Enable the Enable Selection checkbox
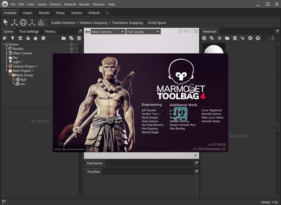The image size is (281, 205). point(49,23)
